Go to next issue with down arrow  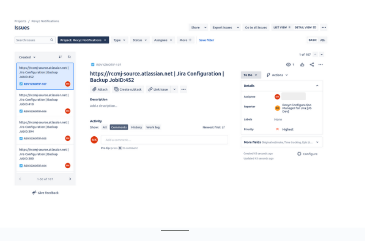(322, 55)
